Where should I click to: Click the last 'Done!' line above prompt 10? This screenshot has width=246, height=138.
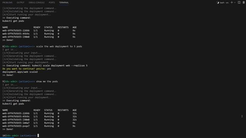point(8,129)
